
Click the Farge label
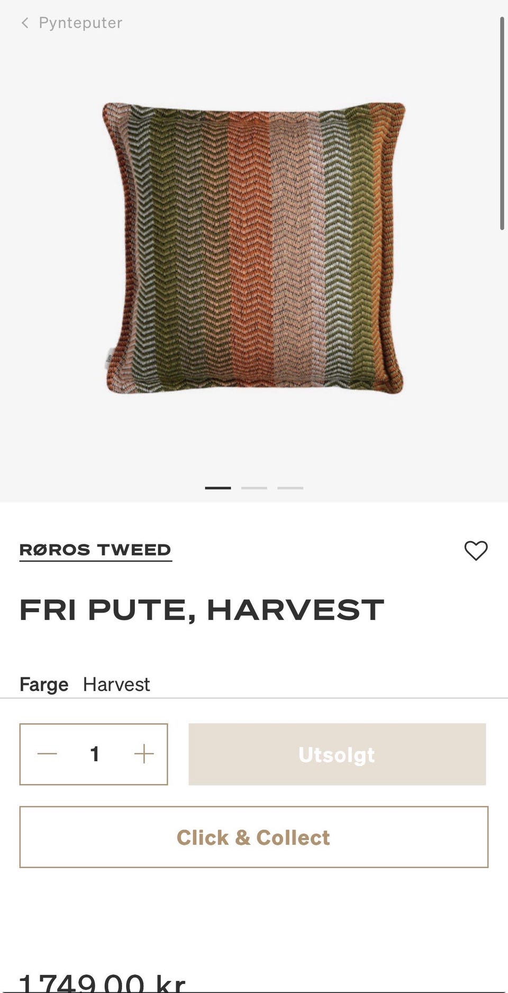pyautogui.click(x=44, y=684)
